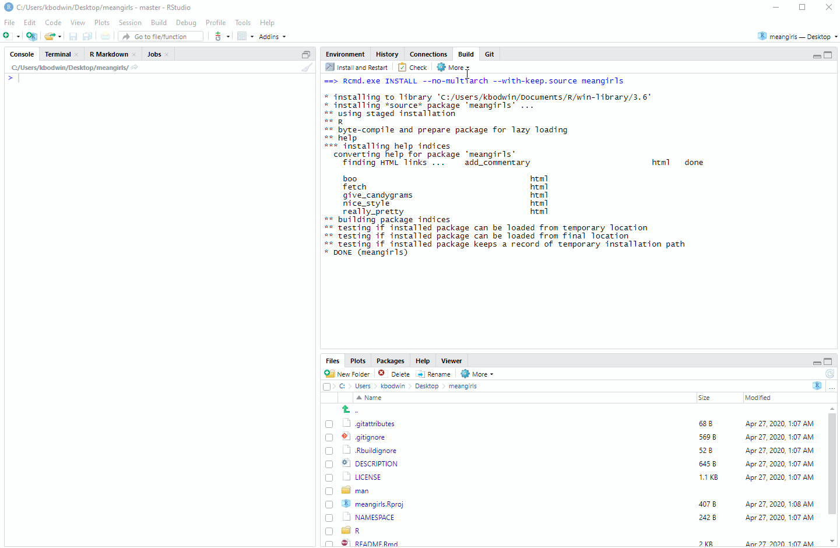Open the meangirls project dropdown menu
This screenshot has height=548, width=840.
pyautogui.click(x=799, y=37)
